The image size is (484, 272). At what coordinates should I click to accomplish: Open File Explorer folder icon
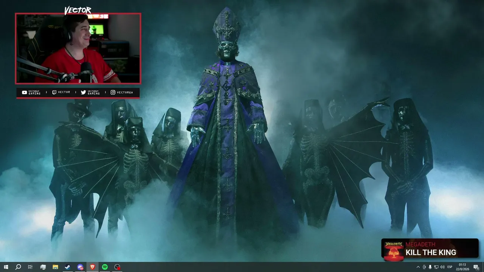(55, 267)
